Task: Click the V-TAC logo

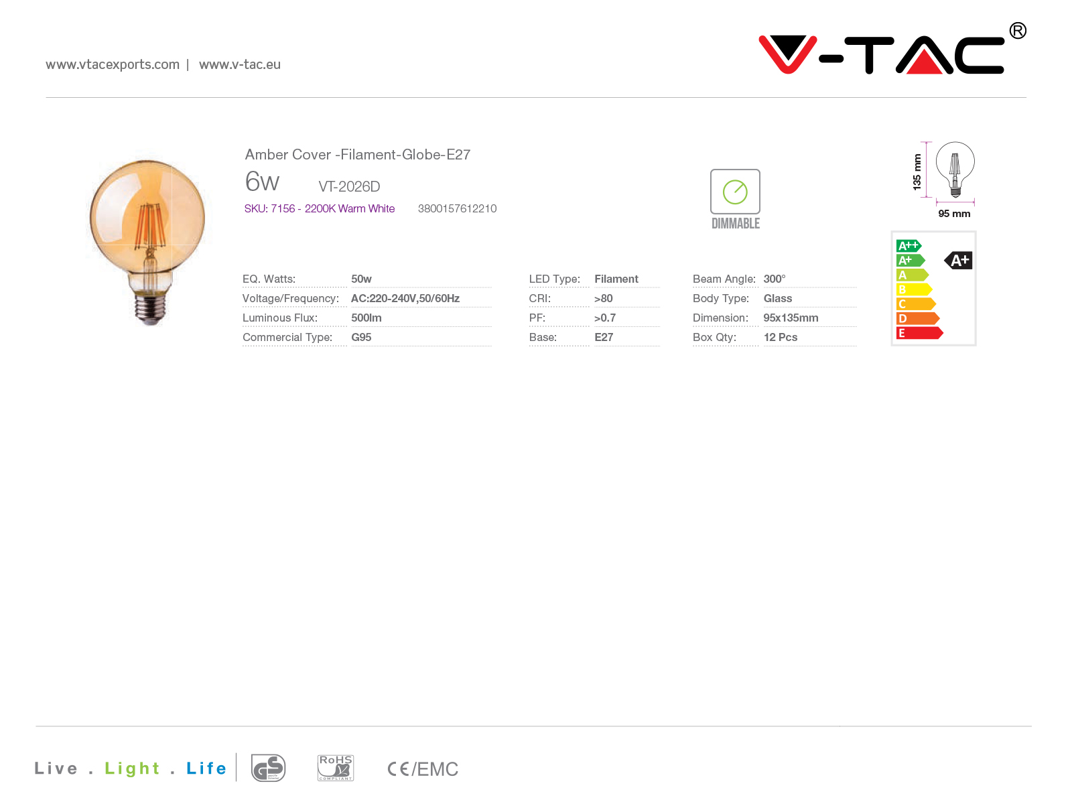Action: click(x=891, y=50)
